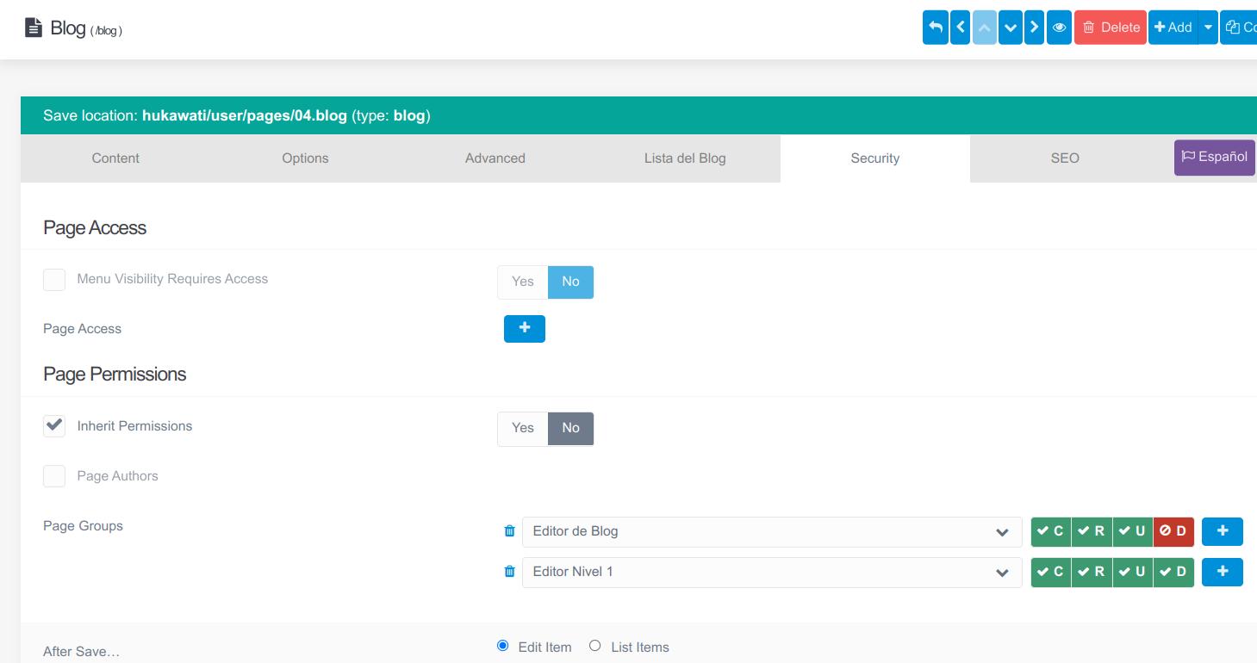Delete the Editor de Blog group row

509,531
